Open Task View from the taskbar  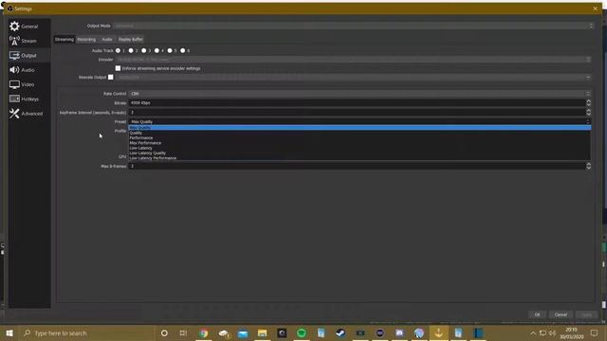pyautogui.click(x=183, y=332)
